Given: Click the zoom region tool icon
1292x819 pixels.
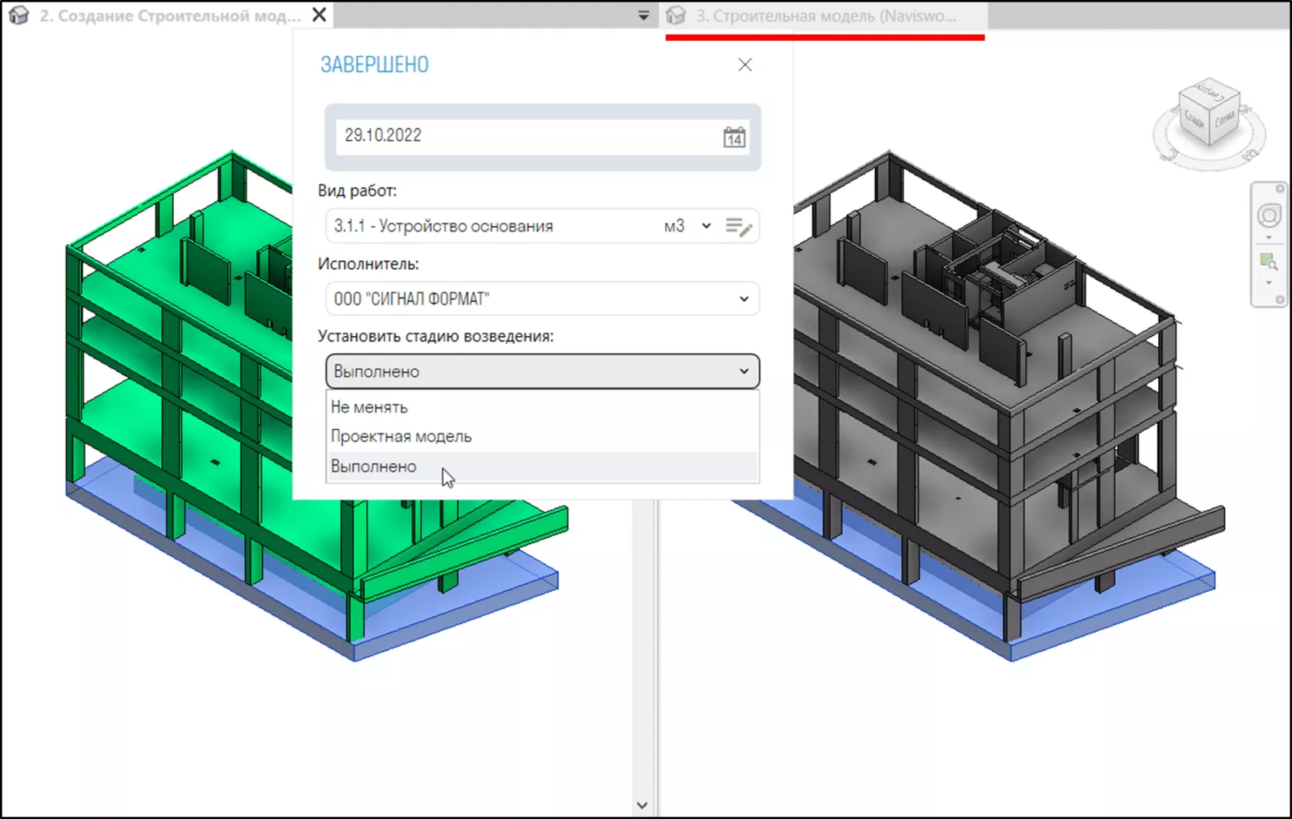Looking at the screenshot, I should [1269, 262].
